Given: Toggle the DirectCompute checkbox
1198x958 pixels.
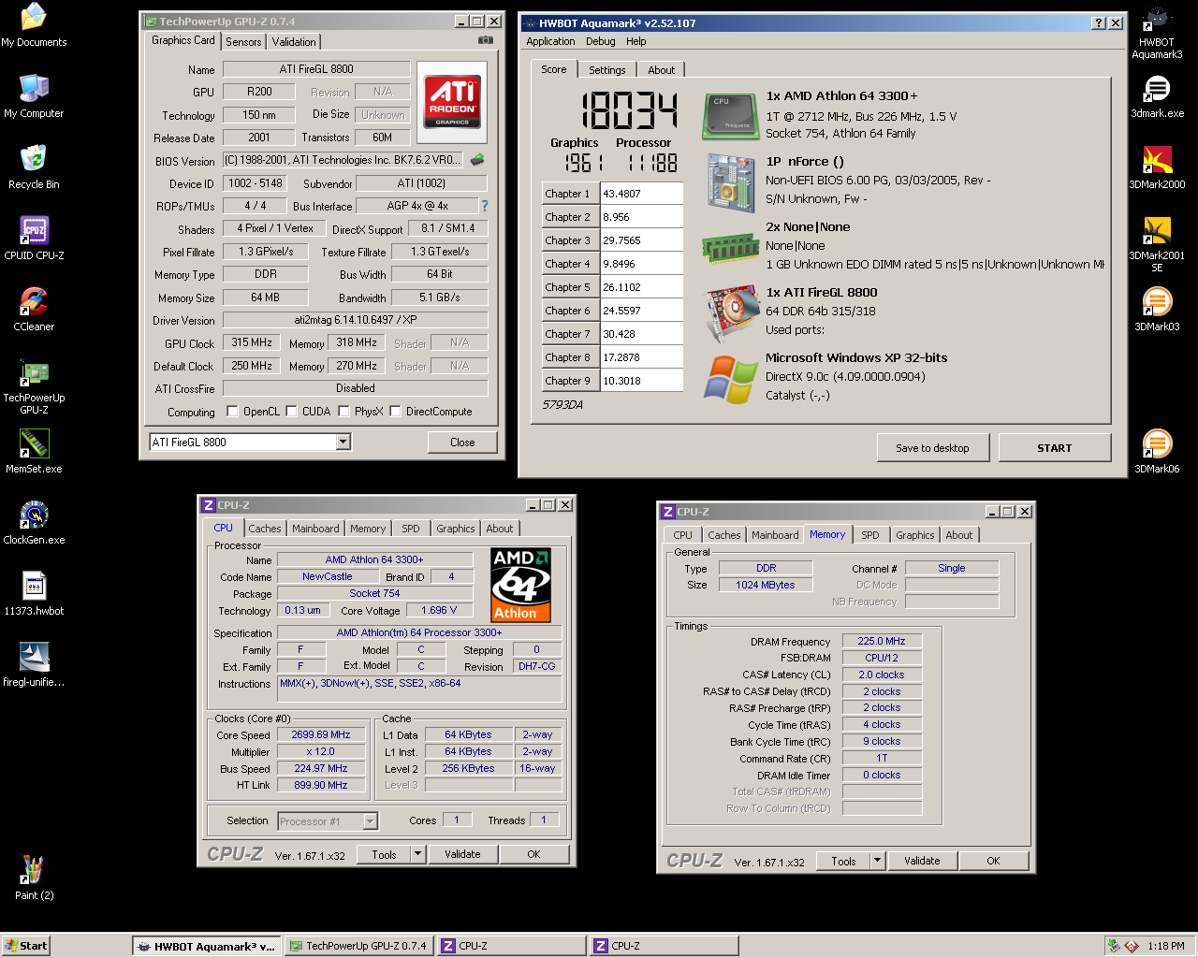Looking at the screenshot, I should click(396, 412).
